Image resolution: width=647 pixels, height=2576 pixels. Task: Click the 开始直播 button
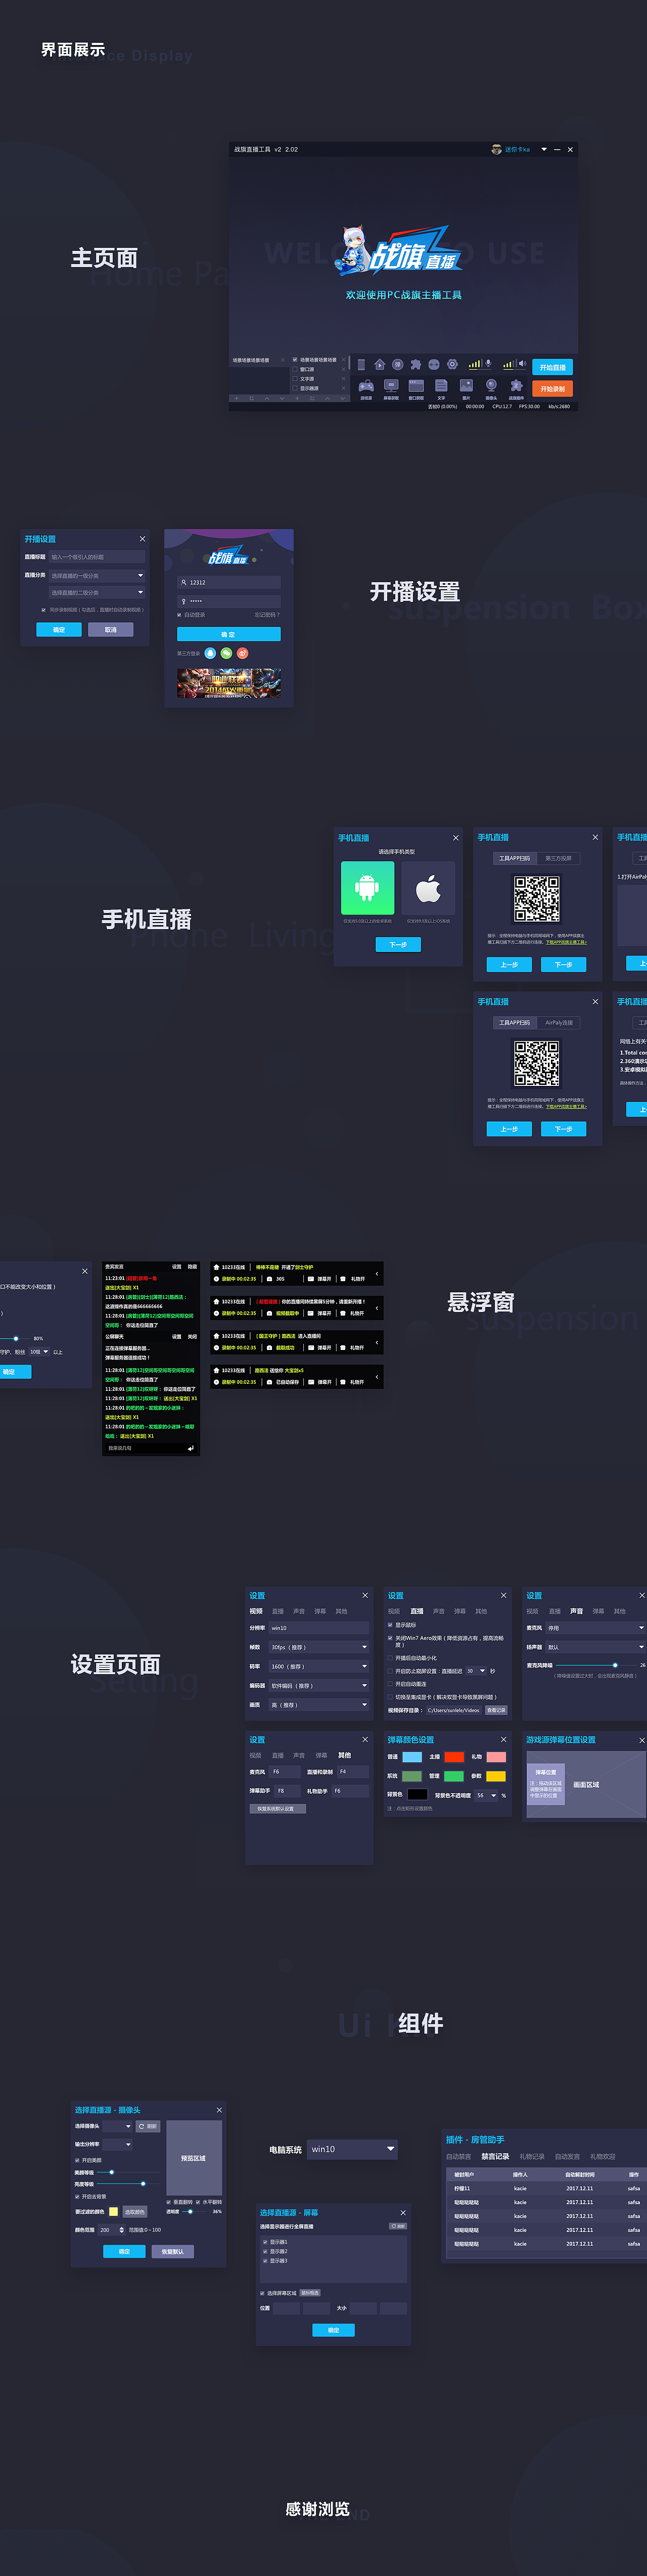coord(552,367)
